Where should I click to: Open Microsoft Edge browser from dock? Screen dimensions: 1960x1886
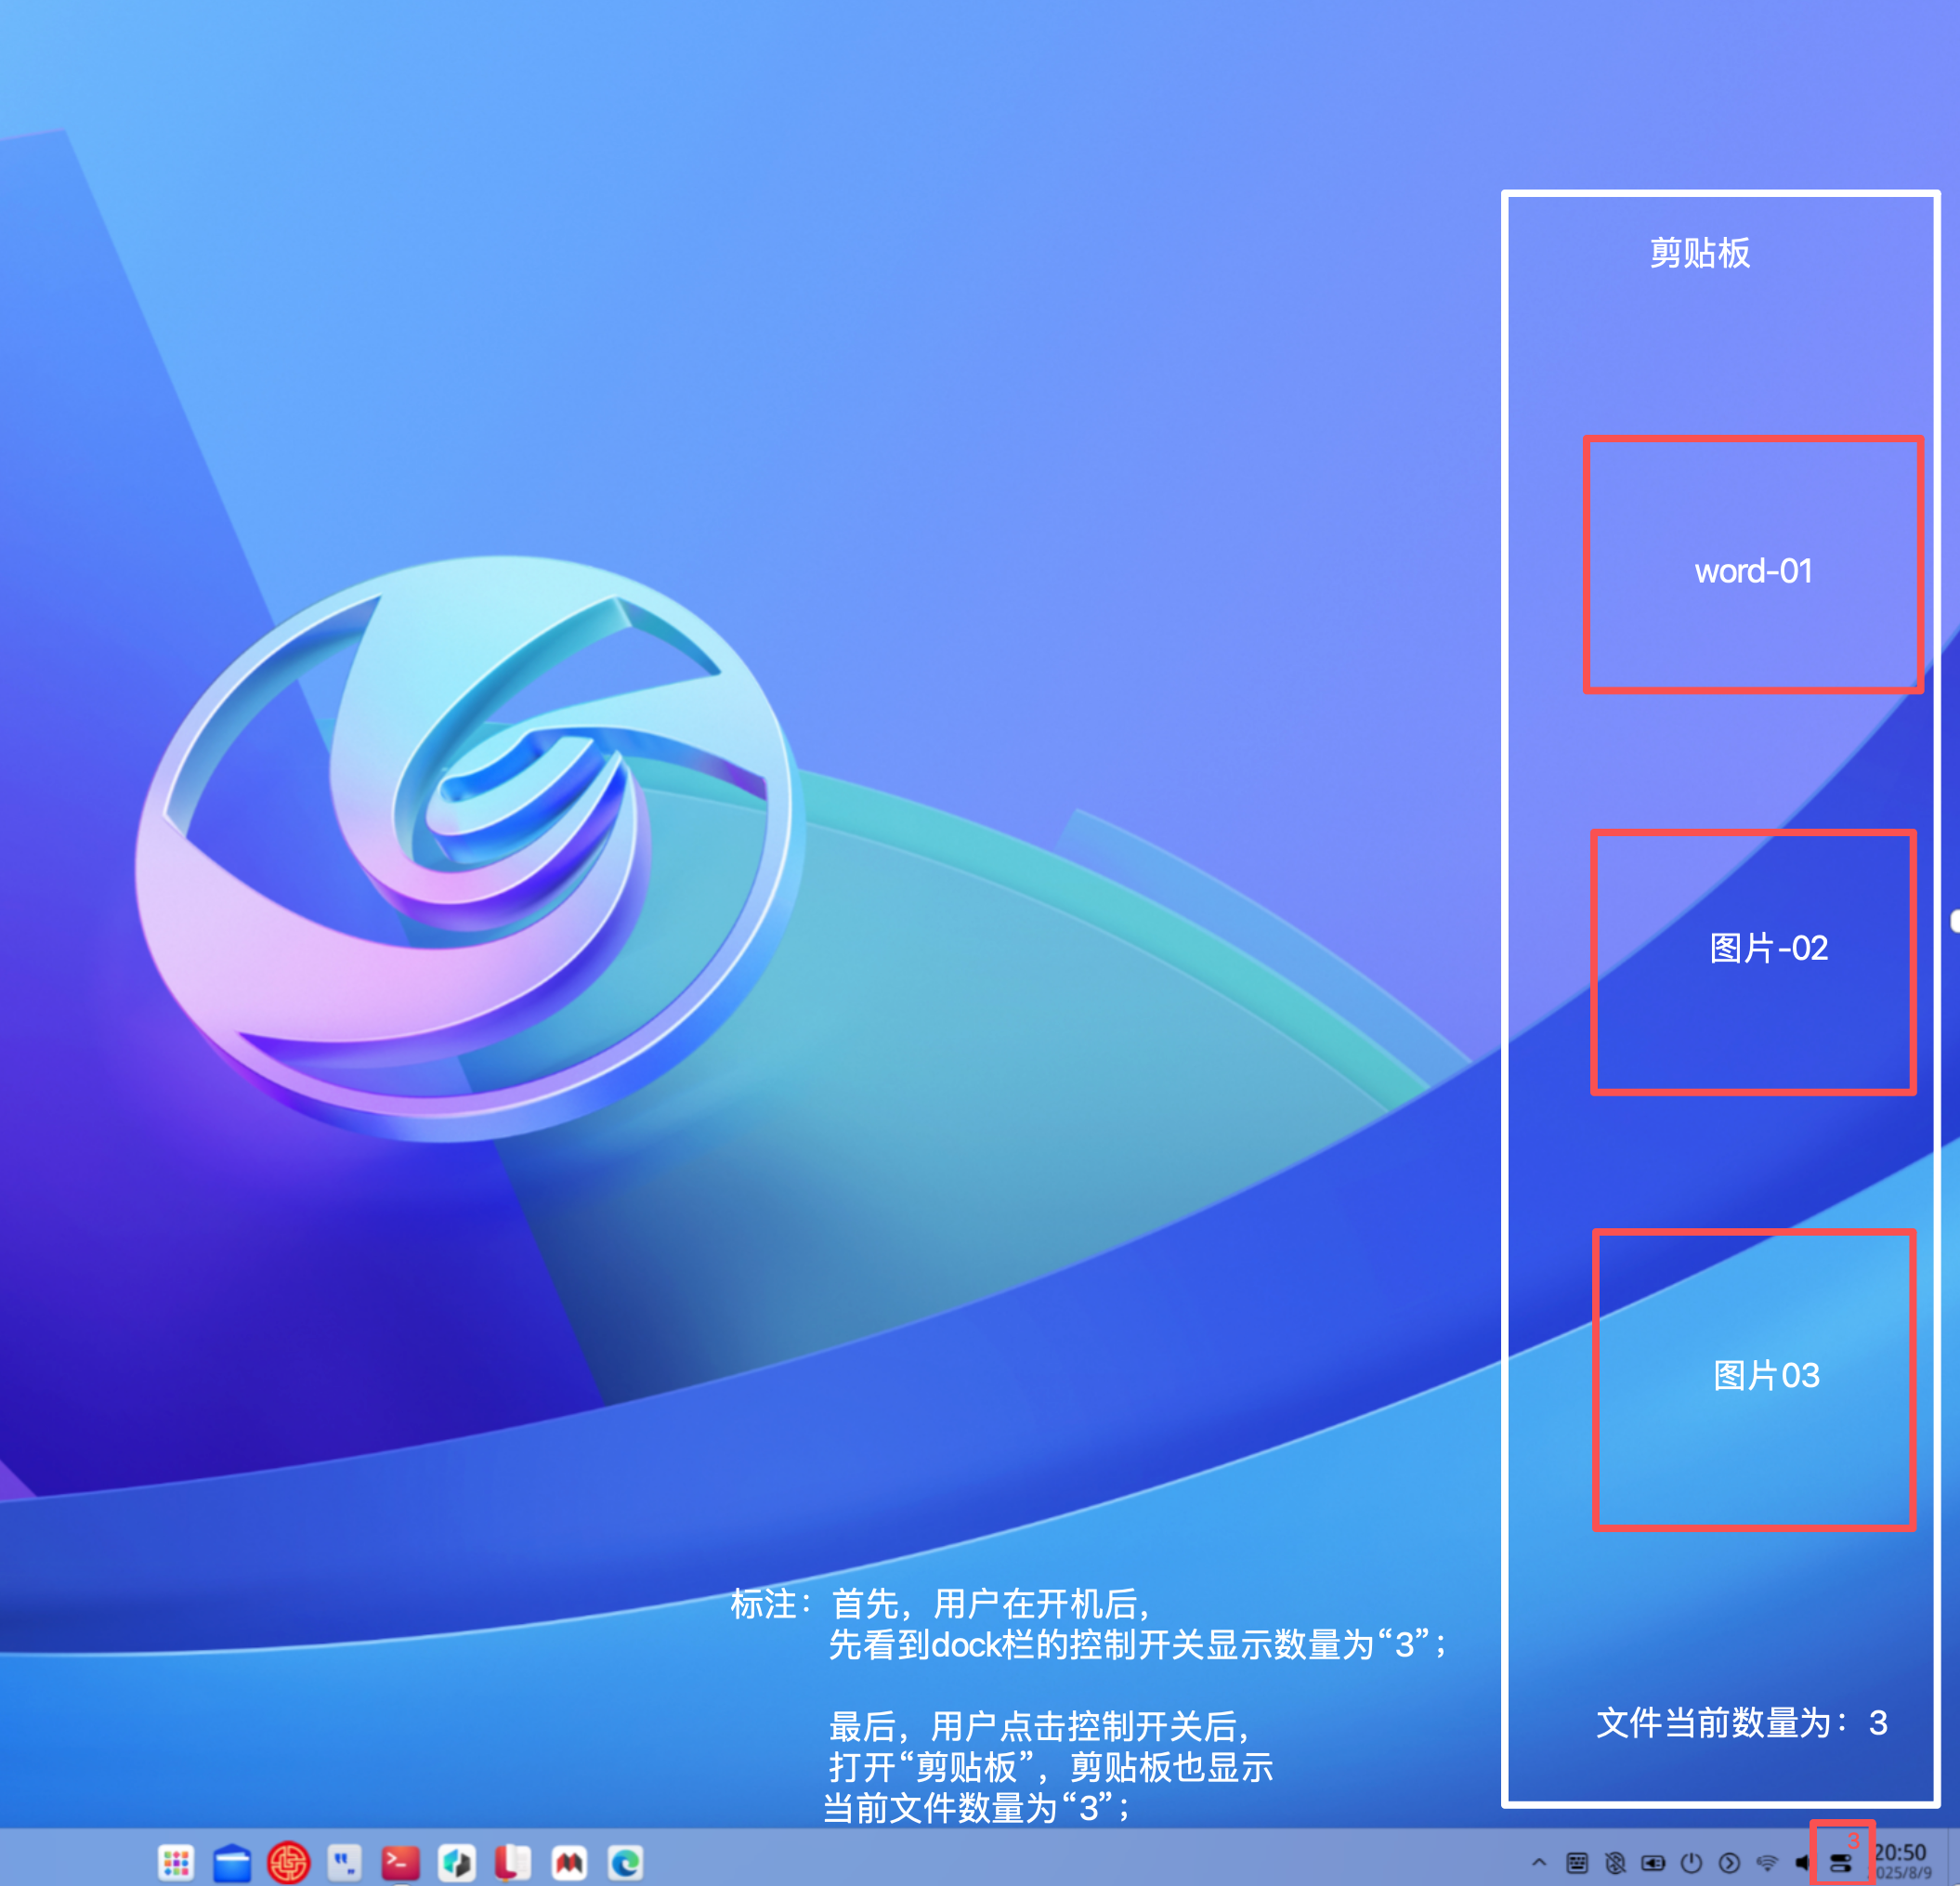coord(626,1862)
